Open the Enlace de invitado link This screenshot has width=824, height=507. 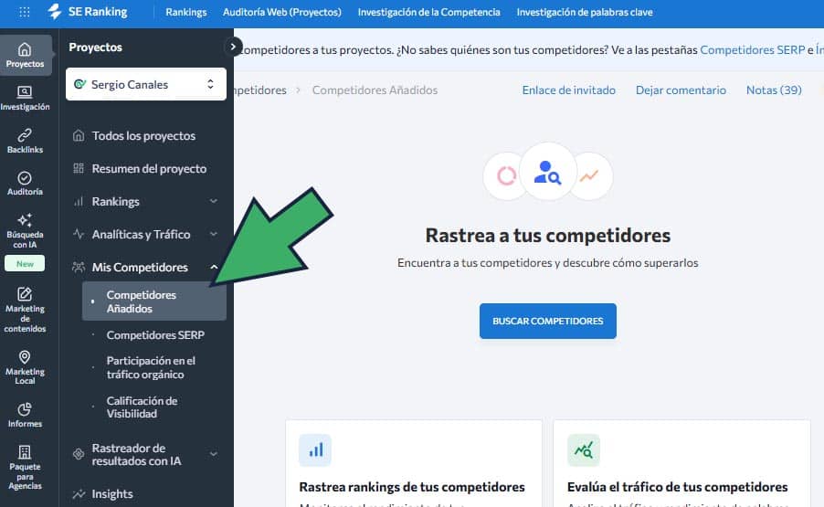[568, 90]
